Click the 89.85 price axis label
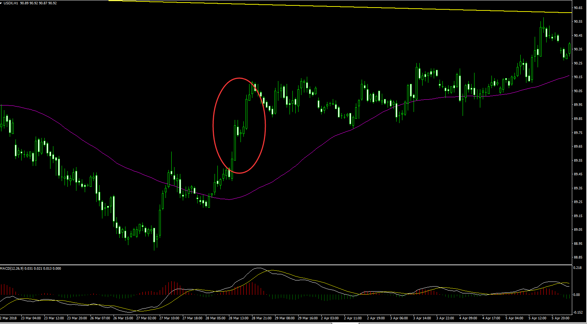Screen dimensions: 587x324 [x=578, y=119]
